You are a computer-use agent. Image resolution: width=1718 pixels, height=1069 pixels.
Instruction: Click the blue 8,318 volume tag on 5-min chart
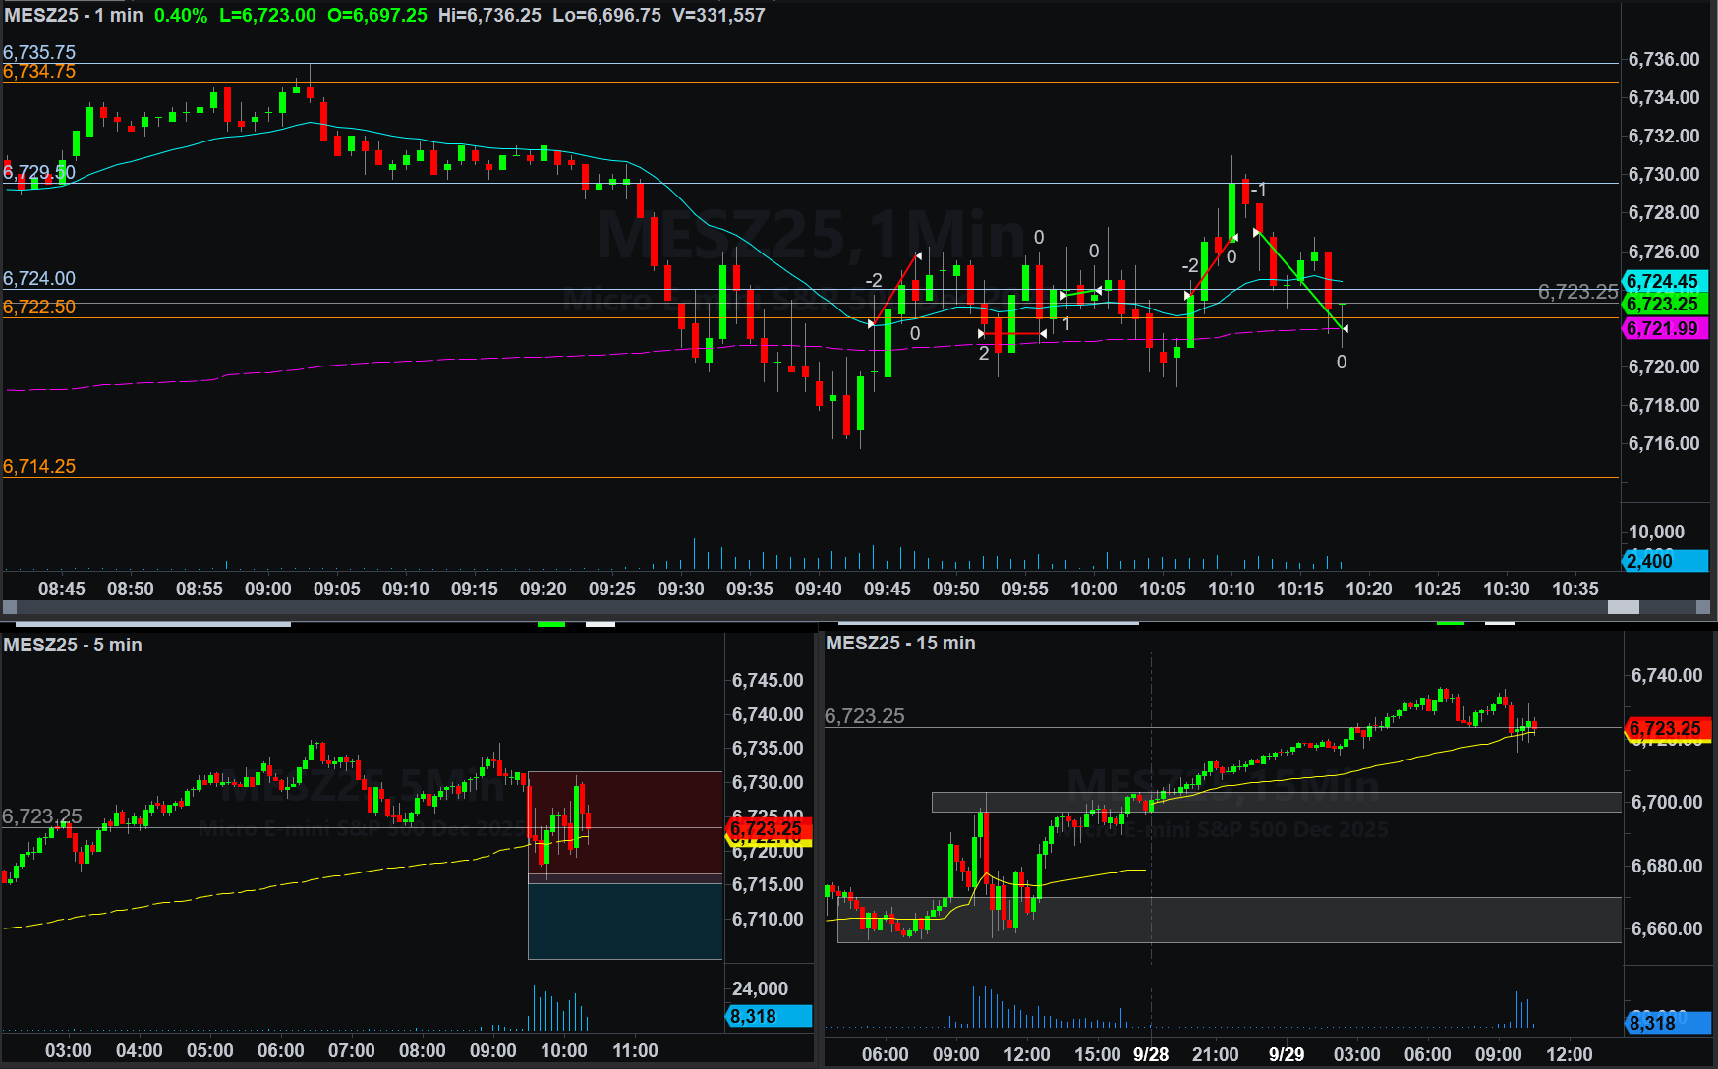pos(769,1016)
